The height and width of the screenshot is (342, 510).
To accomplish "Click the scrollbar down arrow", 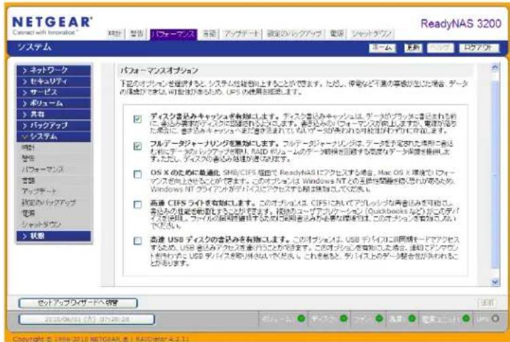I will tap(495, 282).
